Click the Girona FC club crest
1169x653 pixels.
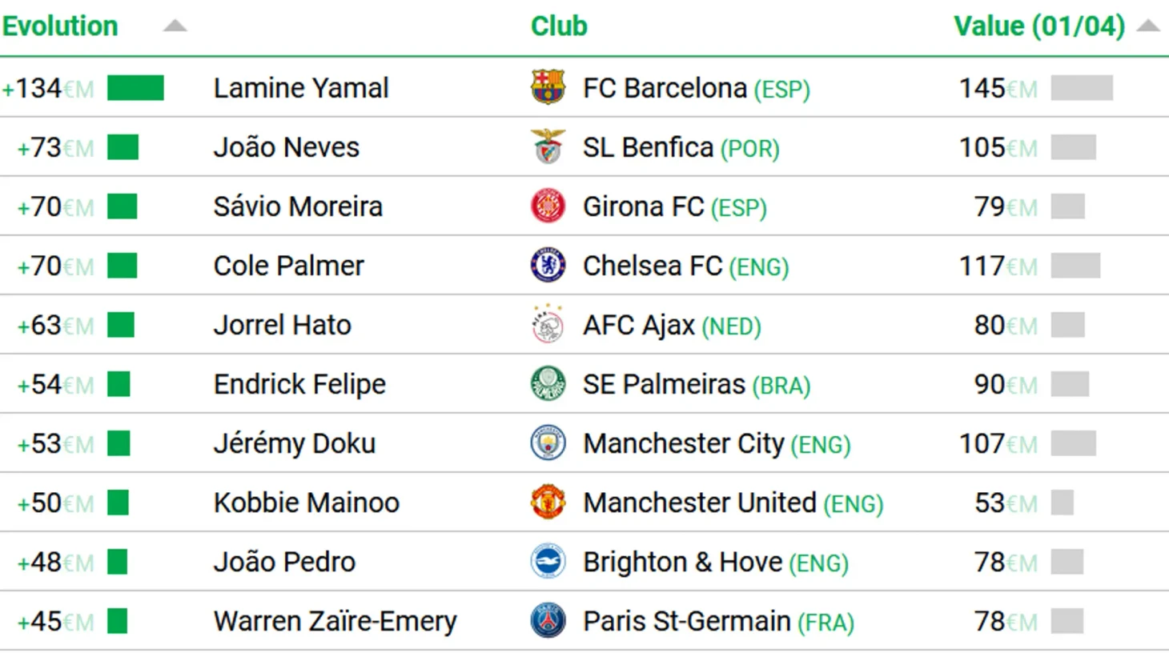[x=548, y=206]
